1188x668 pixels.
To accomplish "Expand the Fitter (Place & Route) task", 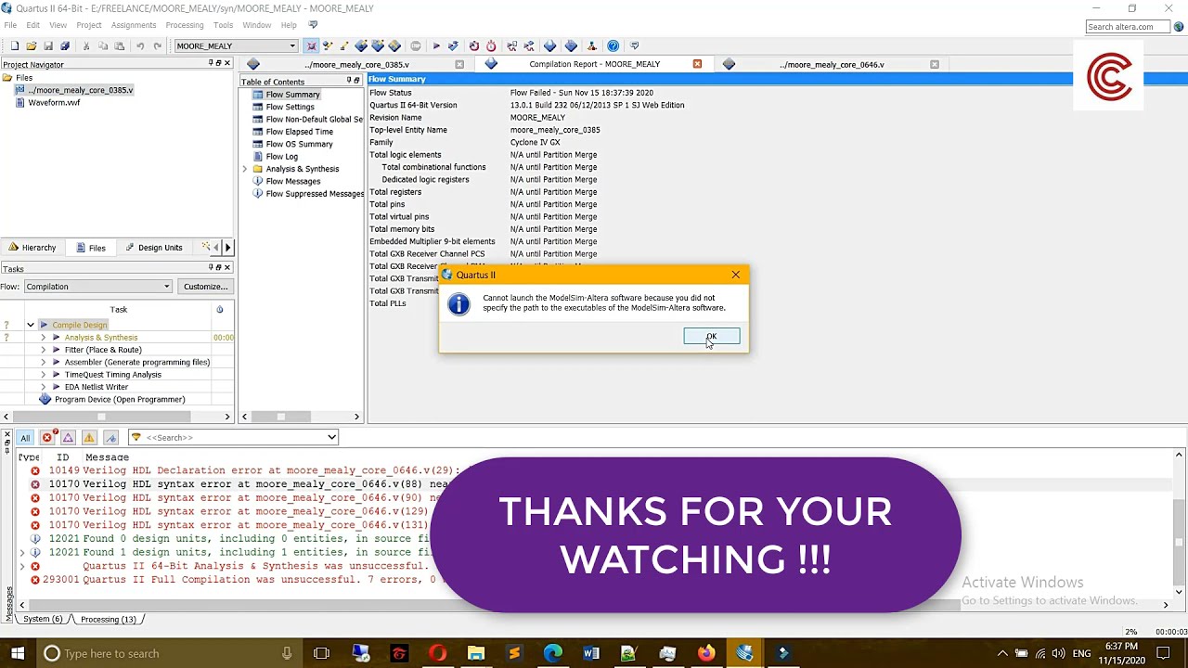I will (43, 350).
